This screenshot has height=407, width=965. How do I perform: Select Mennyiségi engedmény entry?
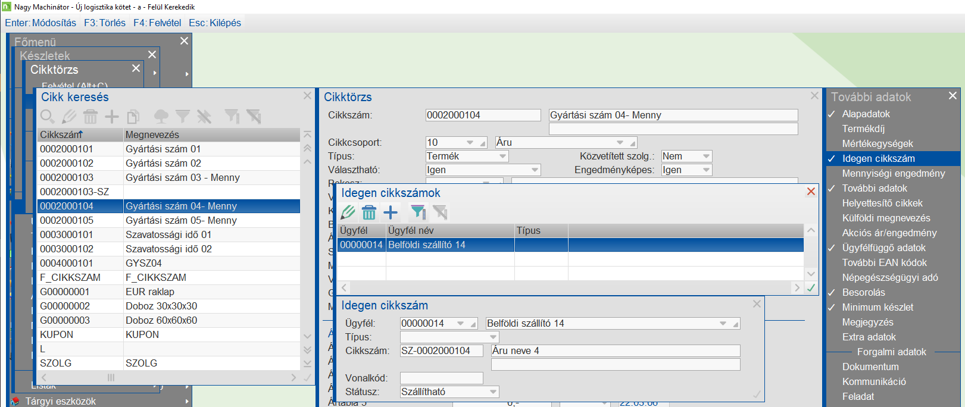click(x=894, y=173)
